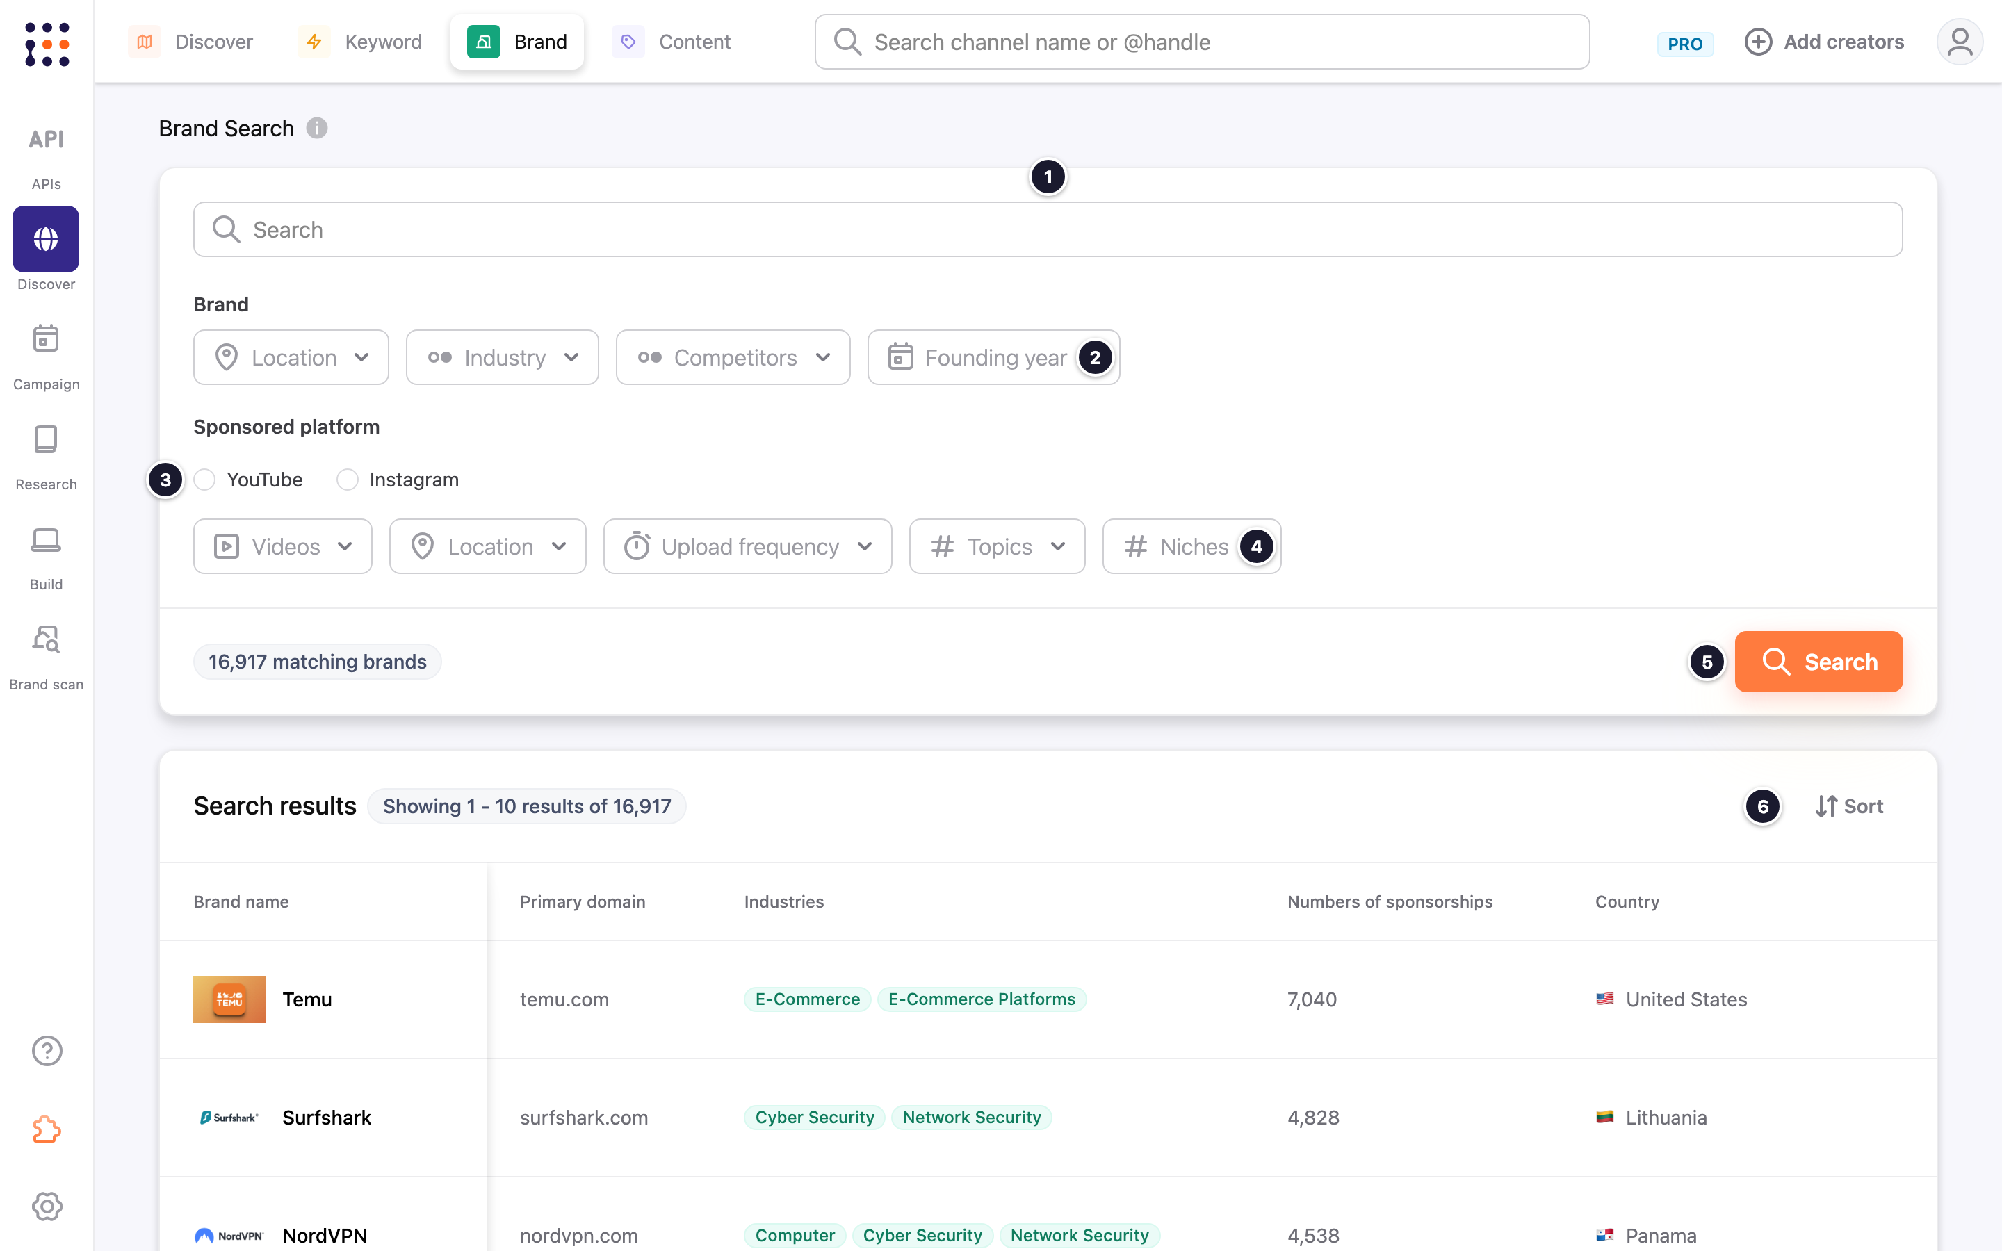Switch to the Content tab
Viewport: 2002px width, 1251px height.
tap(671, 42)
